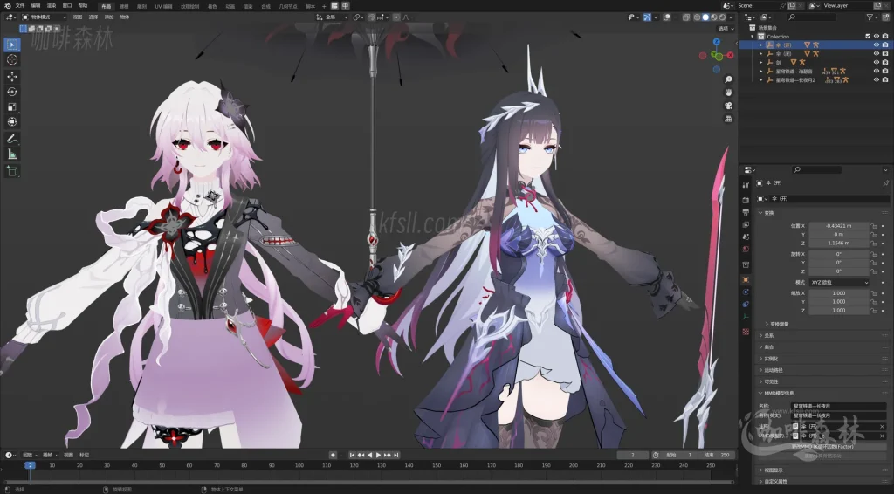This screenshot has height=494, width=894.
Task: Open the 全局 transform orientation dropdown
Action: 332,17
